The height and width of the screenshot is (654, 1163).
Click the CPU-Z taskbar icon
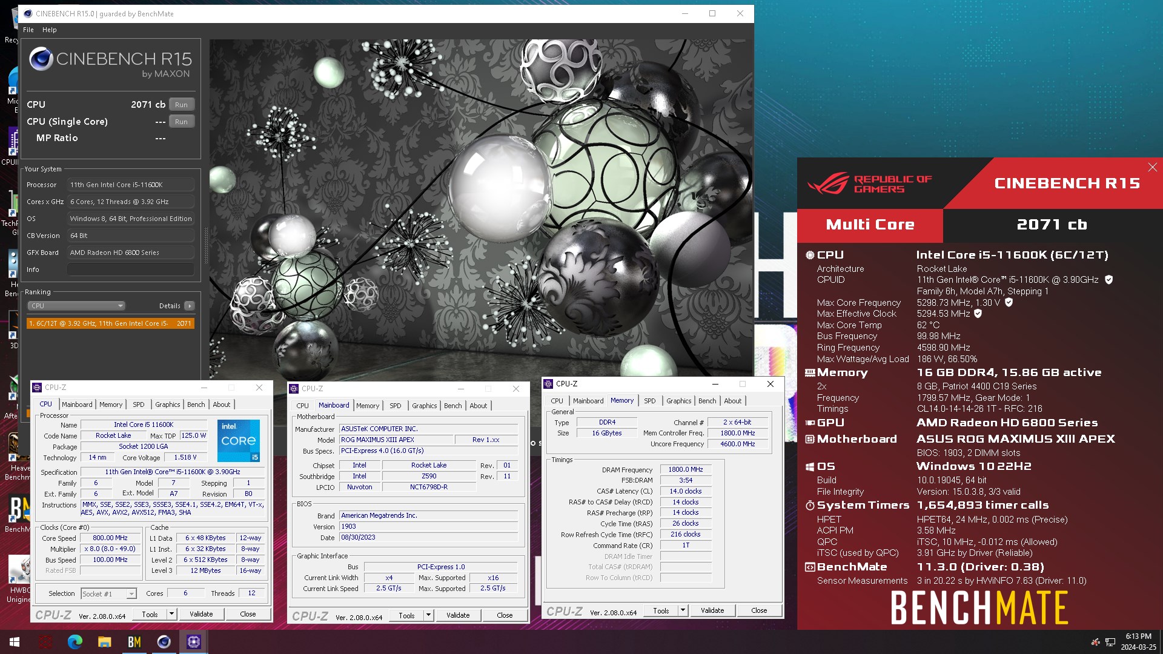tap(194, 642)
